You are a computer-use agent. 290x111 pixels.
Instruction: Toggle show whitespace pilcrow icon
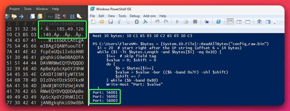pos(64,16)
